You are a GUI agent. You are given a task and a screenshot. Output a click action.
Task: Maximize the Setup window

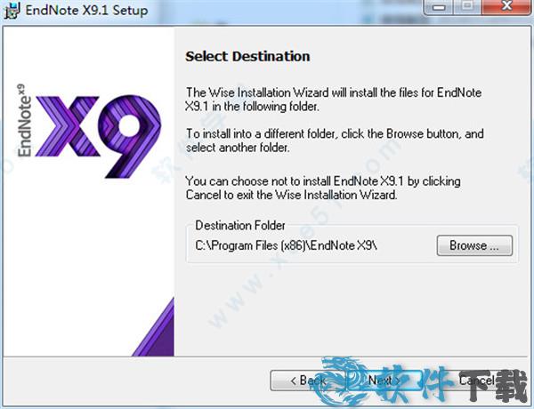click(x=469, y=7)
